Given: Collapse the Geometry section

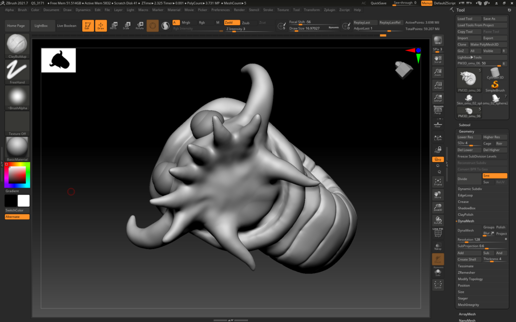Looking at the screenshot, I should point(466,131).
